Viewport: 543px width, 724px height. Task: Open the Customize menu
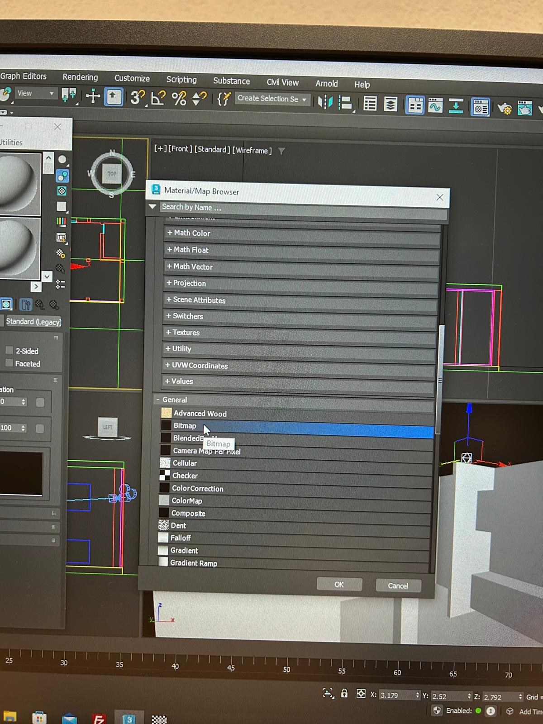click(x=132, y=78)
